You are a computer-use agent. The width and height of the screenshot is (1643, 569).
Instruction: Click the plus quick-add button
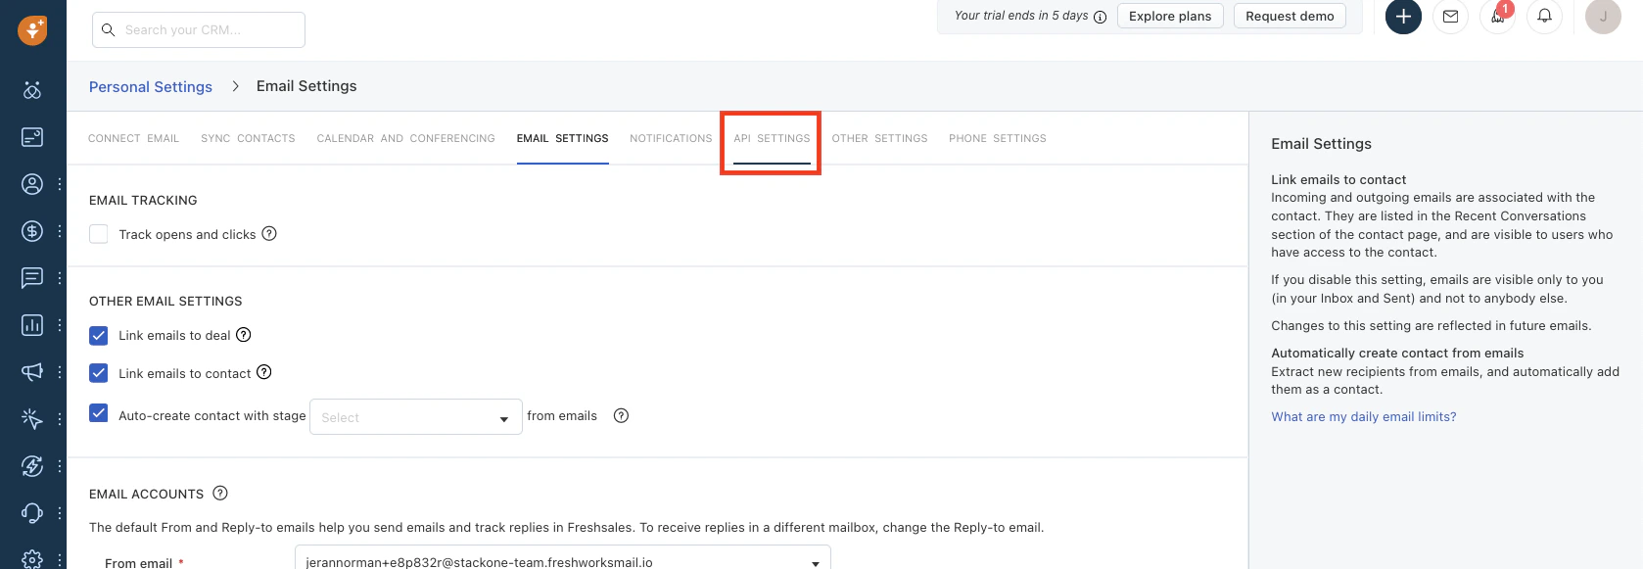click(x=1403, y=16)
